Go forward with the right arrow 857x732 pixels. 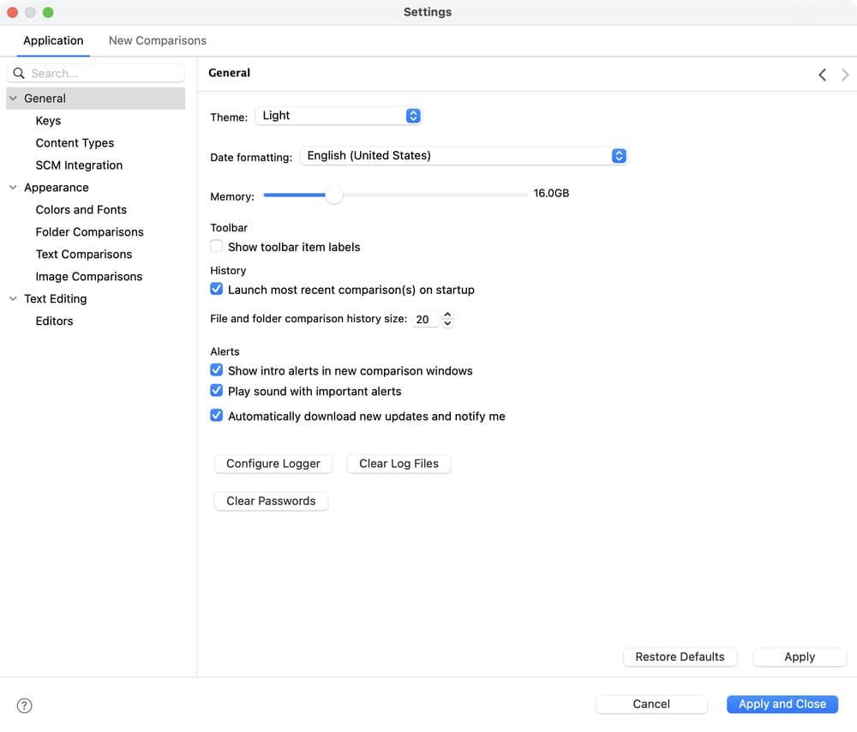(845, 75)
